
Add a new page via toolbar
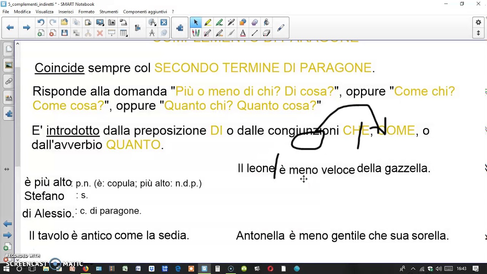tap(41, 33)
